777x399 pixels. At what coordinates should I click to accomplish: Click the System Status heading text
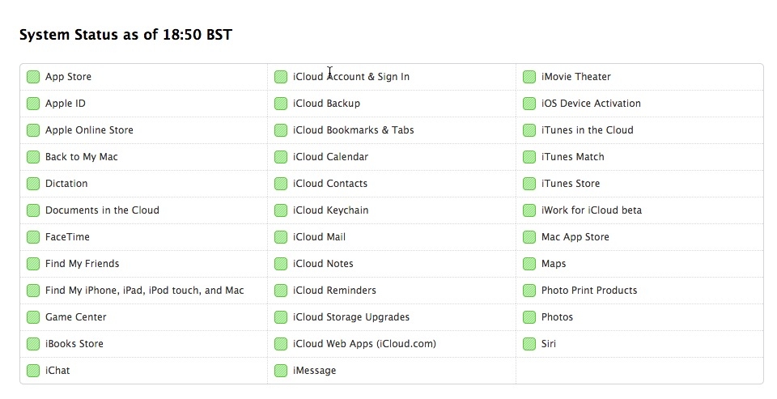pos(125,35)
